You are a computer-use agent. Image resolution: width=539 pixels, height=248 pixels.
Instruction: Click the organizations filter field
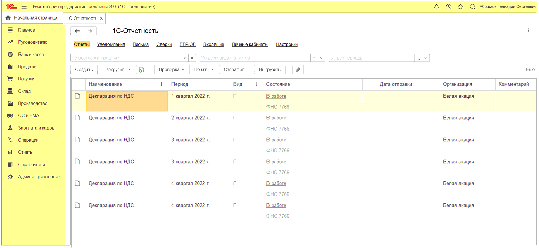[x=126, y=58]
